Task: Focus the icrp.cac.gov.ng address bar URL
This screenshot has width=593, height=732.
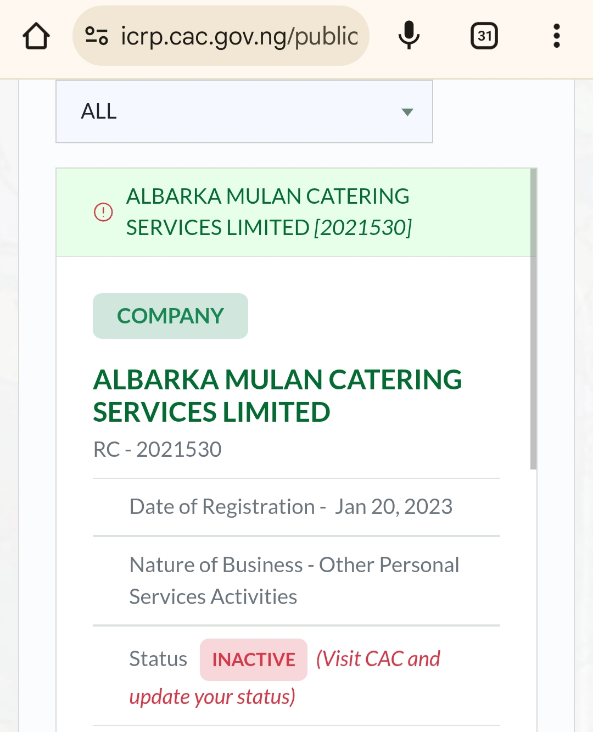Action: (x=239, y=36)
